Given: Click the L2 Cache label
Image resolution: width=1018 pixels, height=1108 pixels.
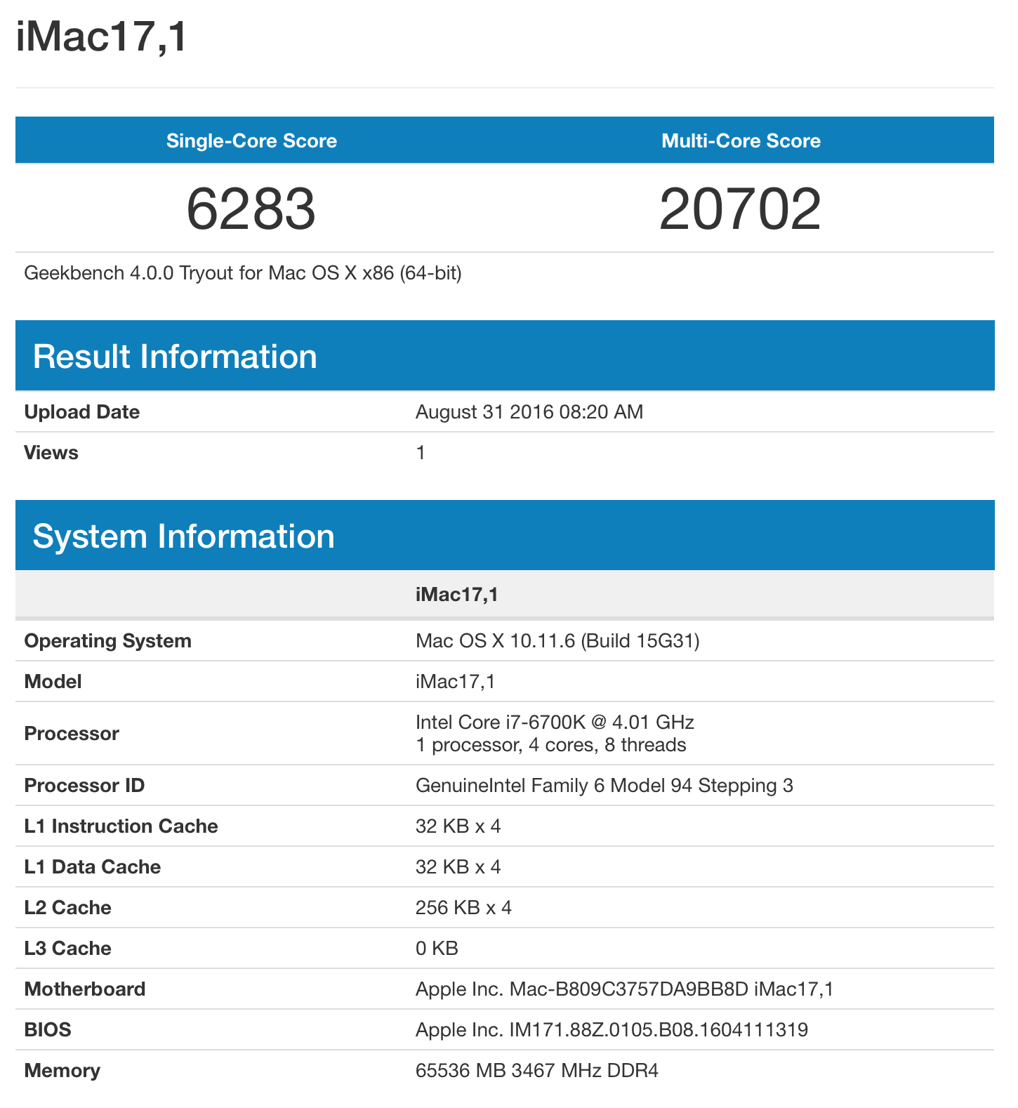Looking at the screenshot, I should click(x=67, y=907).
